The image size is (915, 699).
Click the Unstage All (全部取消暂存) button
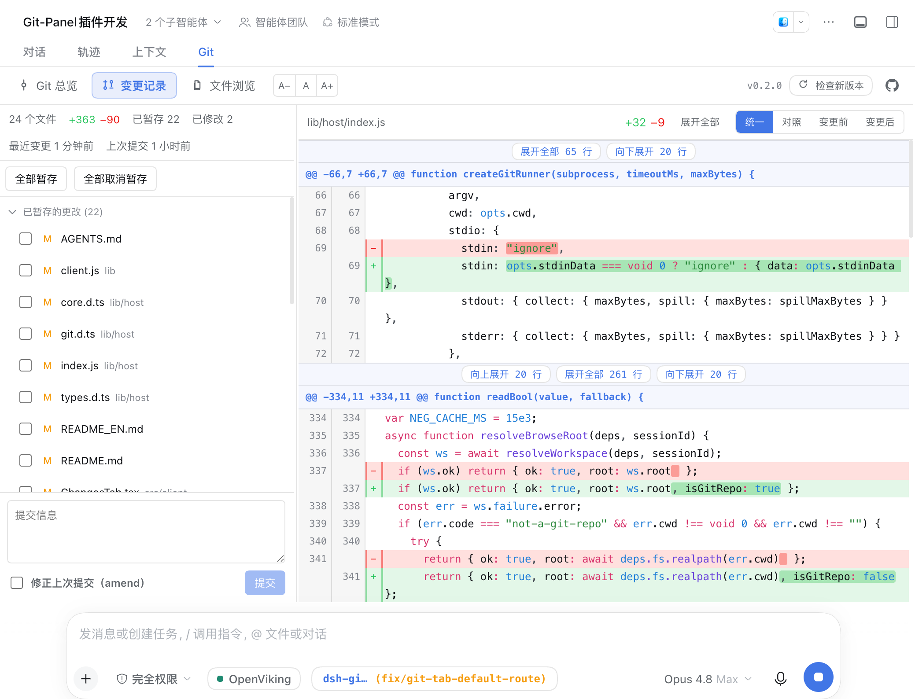tap(115, 179)
